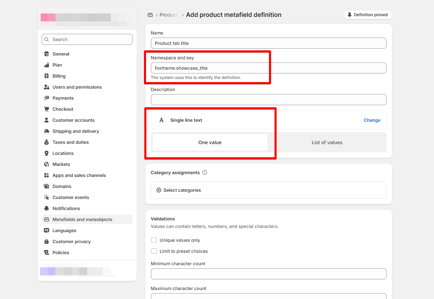The image size is (434, 299).
Task: Click the Definition pinned button
Action: click(368, 15)
